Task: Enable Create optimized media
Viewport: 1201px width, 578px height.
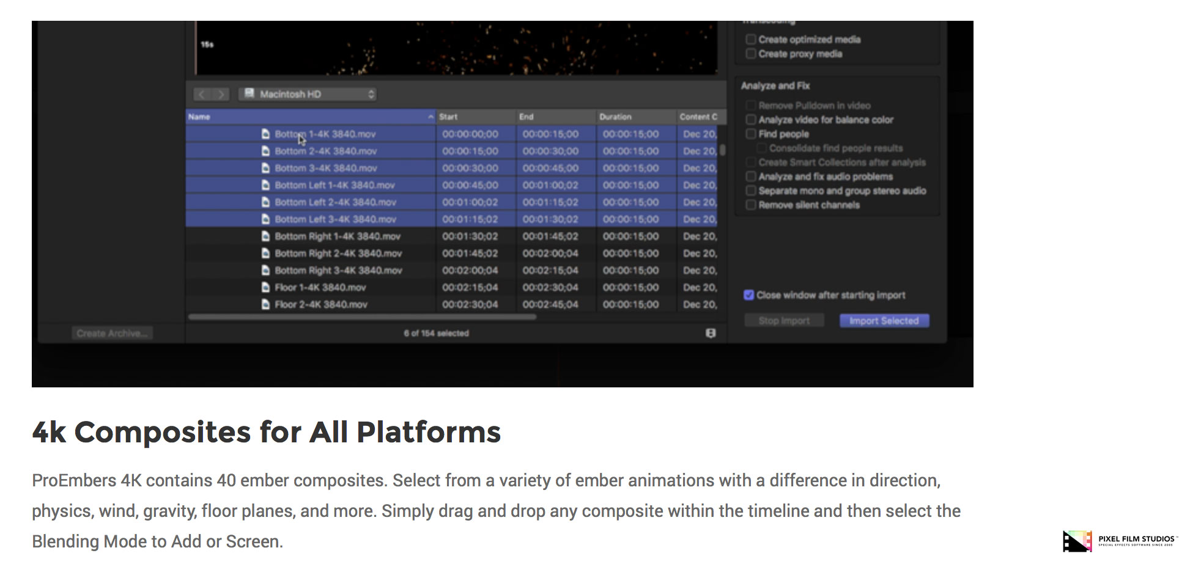Action: pyautogui.click(x=751, y=40)
